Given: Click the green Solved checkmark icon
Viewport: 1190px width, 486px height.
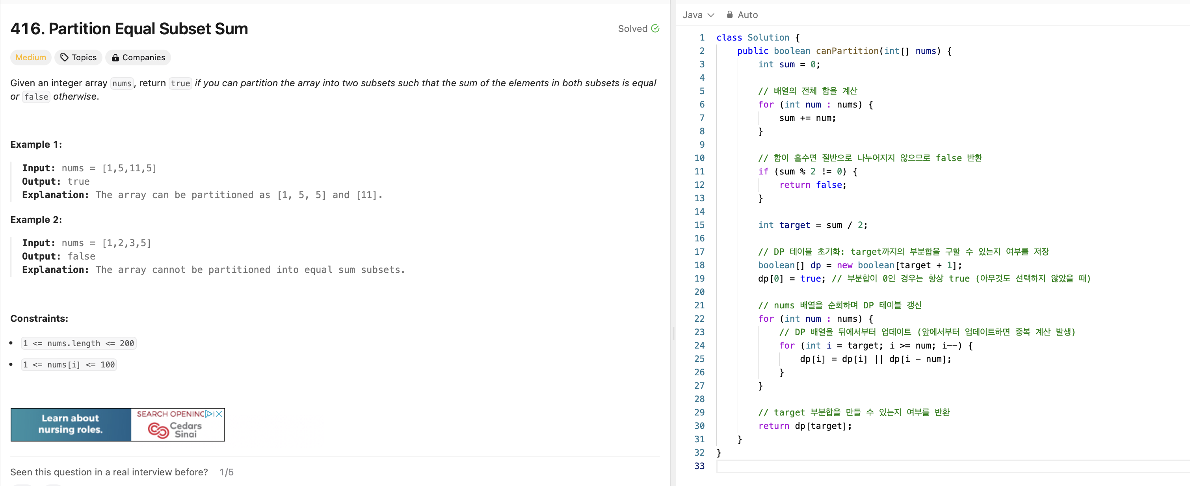Looking at the screenshot, I should [654, 29].
